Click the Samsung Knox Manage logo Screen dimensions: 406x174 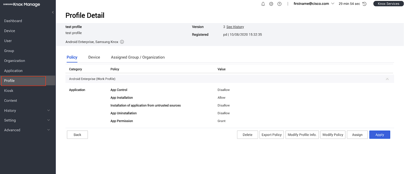pyautogui.click(x=22, y=4)
